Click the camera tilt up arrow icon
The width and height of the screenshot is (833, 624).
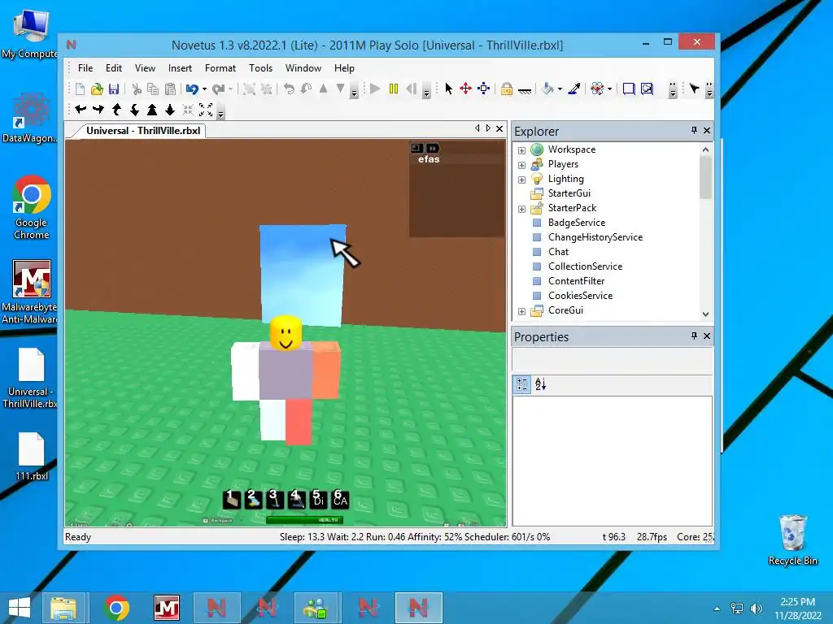117,110
